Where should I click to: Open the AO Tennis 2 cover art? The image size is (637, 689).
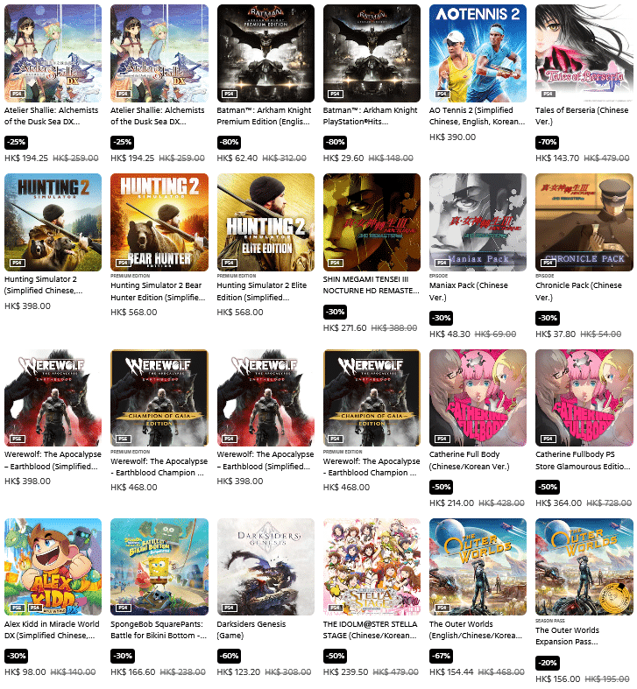(x=478, y=53)
